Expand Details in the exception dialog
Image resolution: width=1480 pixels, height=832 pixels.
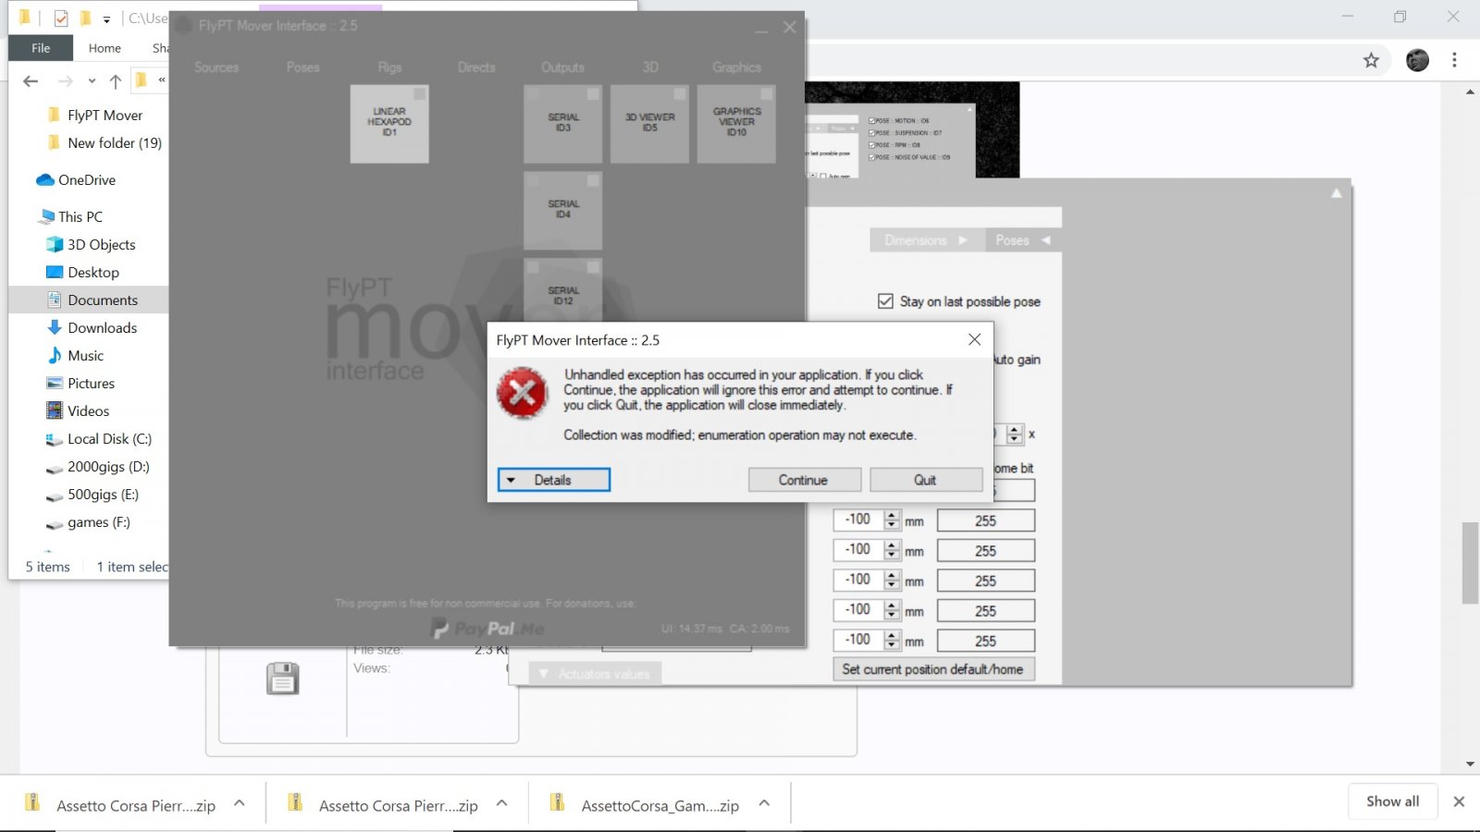click(x=553, y=480)
